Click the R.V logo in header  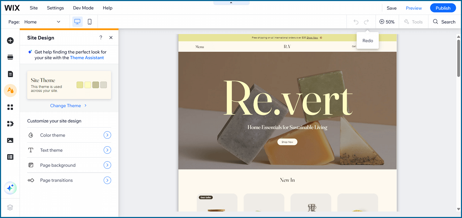point(287,46)
